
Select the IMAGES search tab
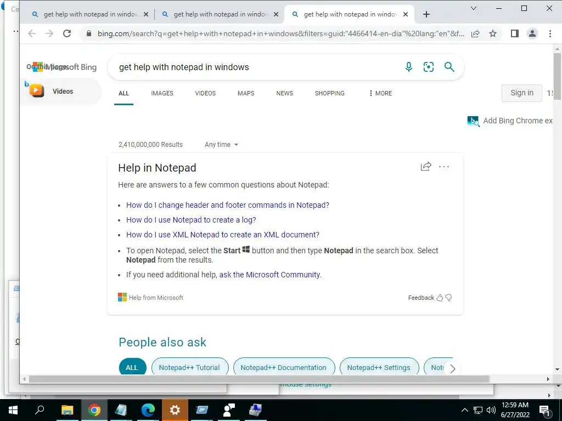(162, 93)
